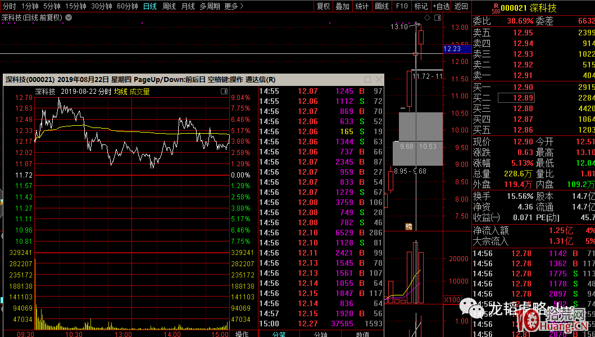
Task: Click the 大宗流入 value 1.31亿
Action: point(561,241)
